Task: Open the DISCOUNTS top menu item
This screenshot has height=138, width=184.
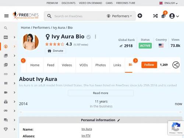Action: (68, 3)
